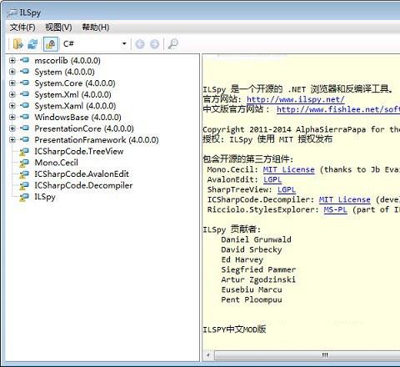
Task: Click the System.Core assembly icon
Action: (24, 83)
